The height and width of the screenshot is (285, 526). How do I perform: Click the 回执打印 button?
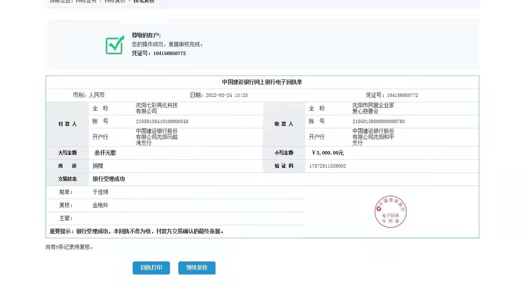[x=151, y=268]
